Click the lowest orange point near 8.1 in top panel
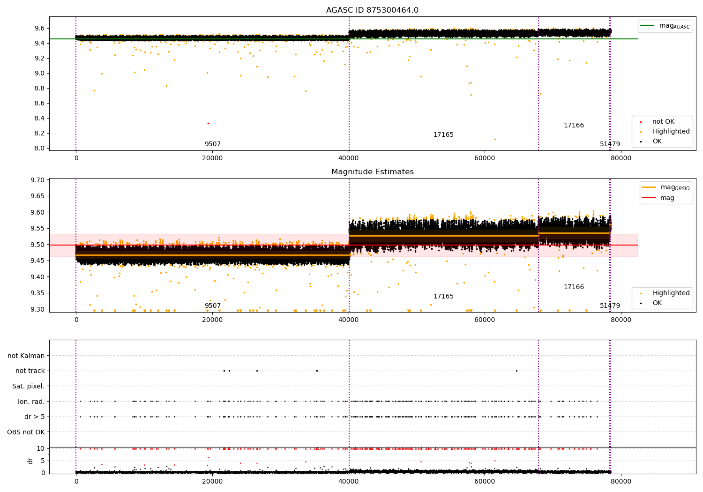This screenshot has width=703, height=492. 495,139
